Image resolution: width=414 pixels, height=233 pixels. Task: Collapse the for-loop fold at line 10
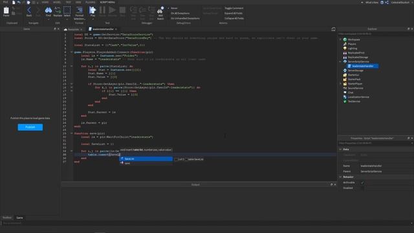click(x=71, y=66)
